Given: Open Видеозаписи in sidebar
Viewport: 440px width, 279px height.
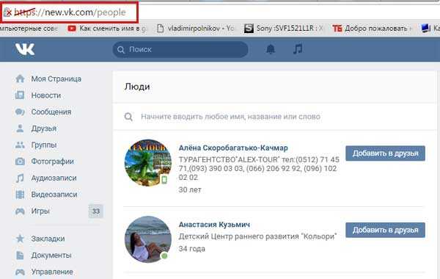Looking at the screenshot, I should (x=54, y=195).
